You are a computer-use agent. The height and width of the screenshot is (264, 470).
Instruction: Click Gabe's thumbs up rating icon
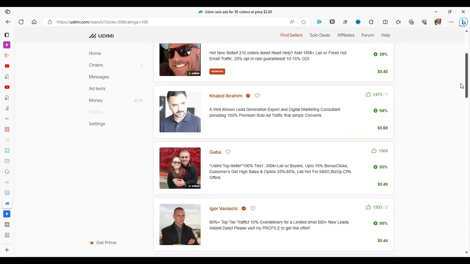374,151
